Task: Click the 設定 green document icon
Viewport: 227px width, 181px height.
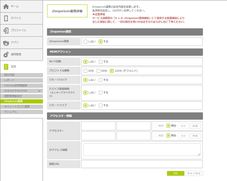Action: (6, 67)
